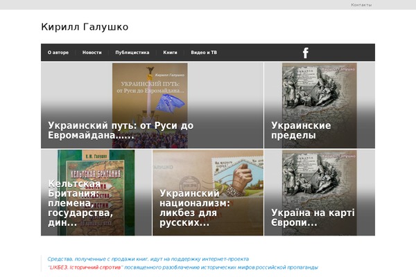Open the Facebook icon in navigation bar
The width and height of the screenshot is (416, 277).
(305, 53)
